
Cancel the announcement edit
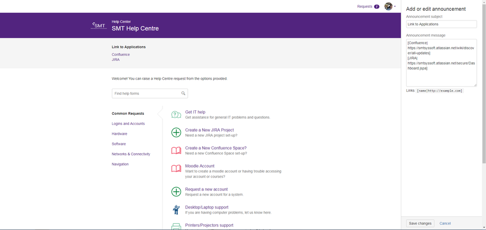(445, 223)
